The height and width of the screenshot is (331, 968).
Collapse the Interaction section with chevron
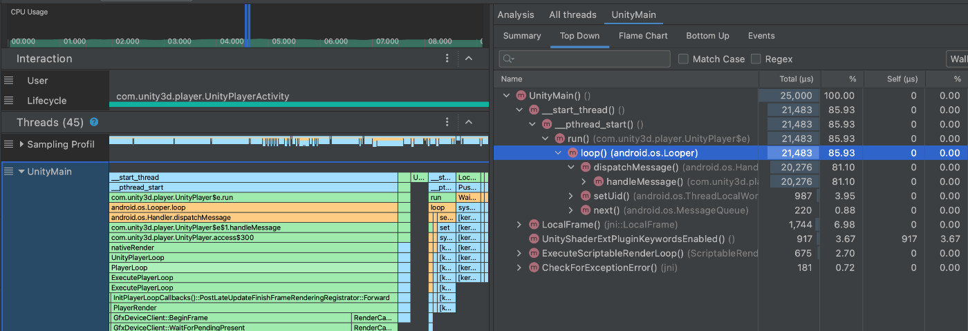(x=469, y=59)
